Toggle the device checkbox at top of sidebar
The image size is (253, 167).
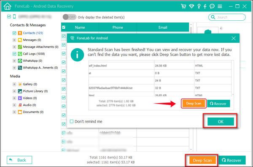(x=9, y=16)
